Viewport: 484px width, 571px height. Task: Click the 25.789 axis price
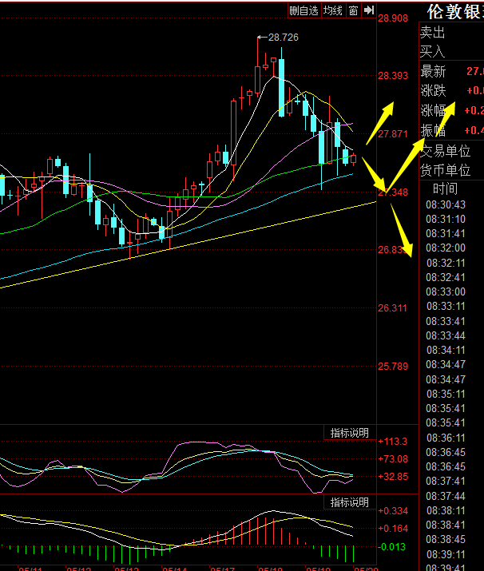click(x=393, y=367)
